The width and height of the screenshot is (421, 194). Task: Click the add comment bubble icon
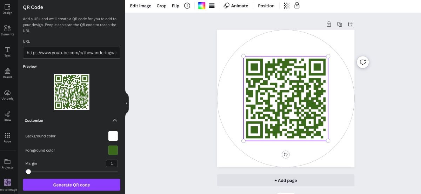363,62
